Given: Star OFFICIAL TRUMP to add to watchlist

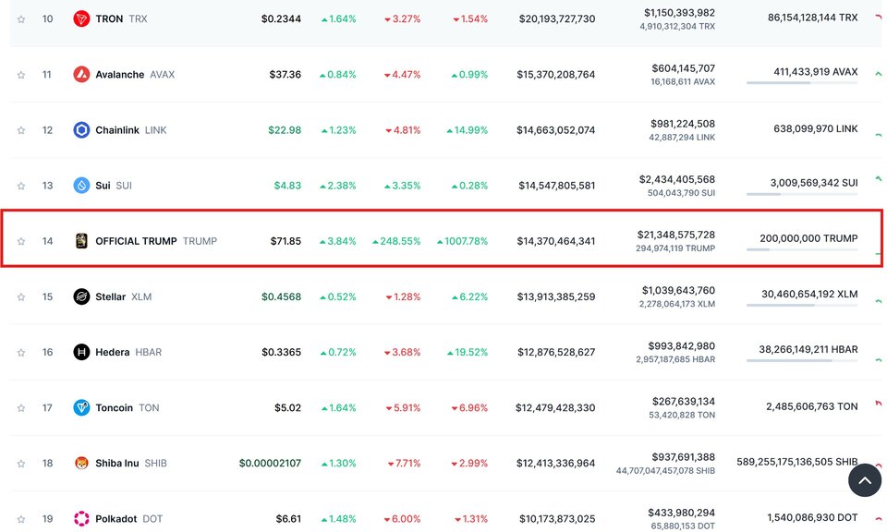Looking at the screenshot, I should [x=21, y=241].
